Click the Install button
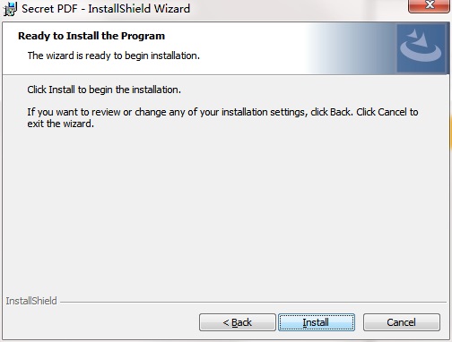Viewport: 452px width, 342px height. click(317, 322)
